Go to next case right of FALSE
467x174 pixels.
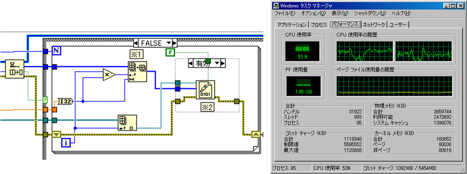tap(175, 42)
